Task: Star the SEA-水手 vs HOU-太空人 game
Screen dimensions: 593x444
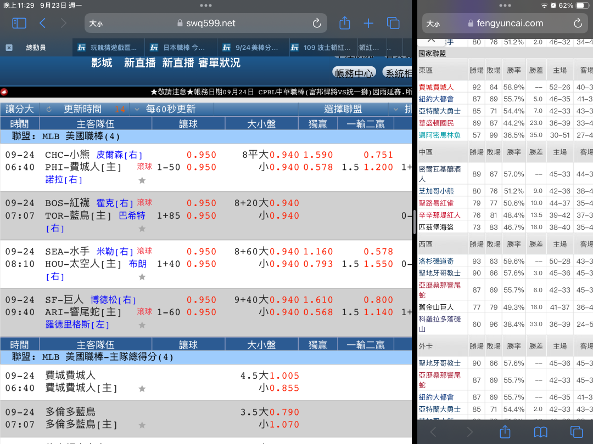Action: coord(142,277)
